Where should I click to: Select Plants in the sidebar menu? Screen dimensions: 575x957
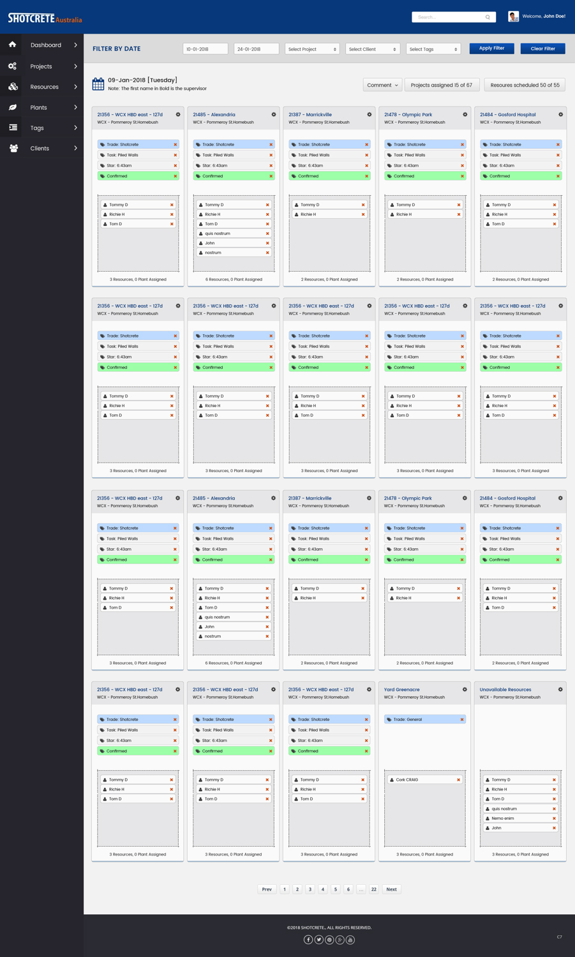pos(39,107)
